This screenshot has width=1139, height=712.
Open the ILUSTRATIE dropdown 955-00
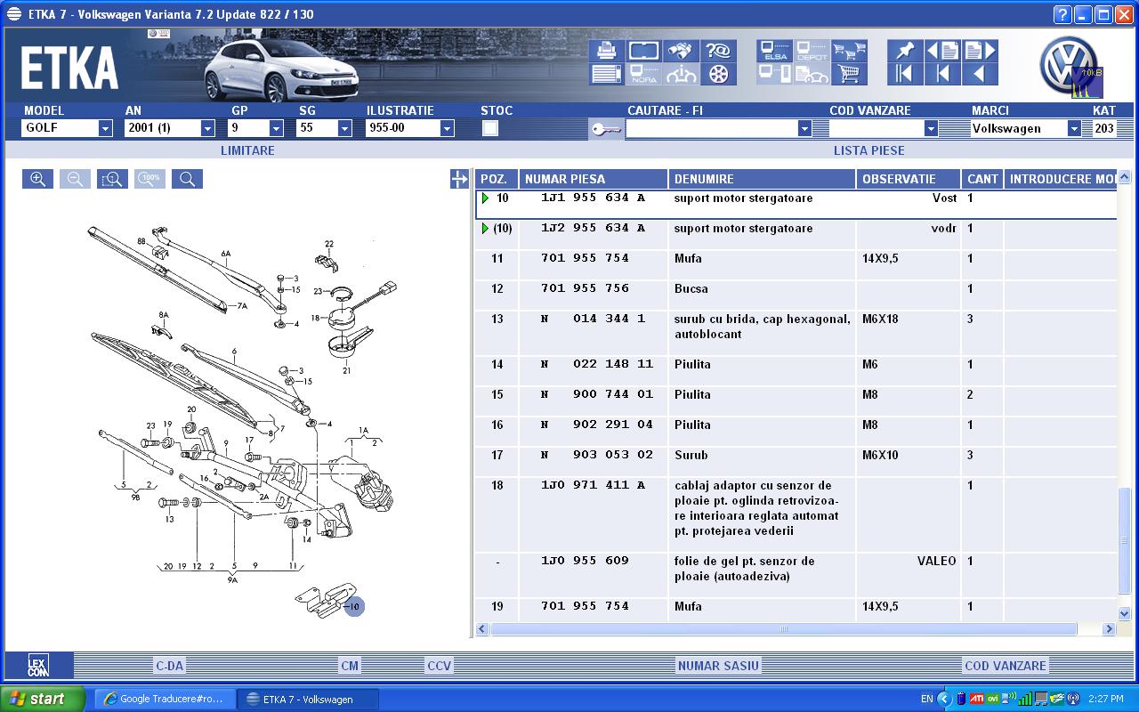pyautogui.click(x=447, y=129)
